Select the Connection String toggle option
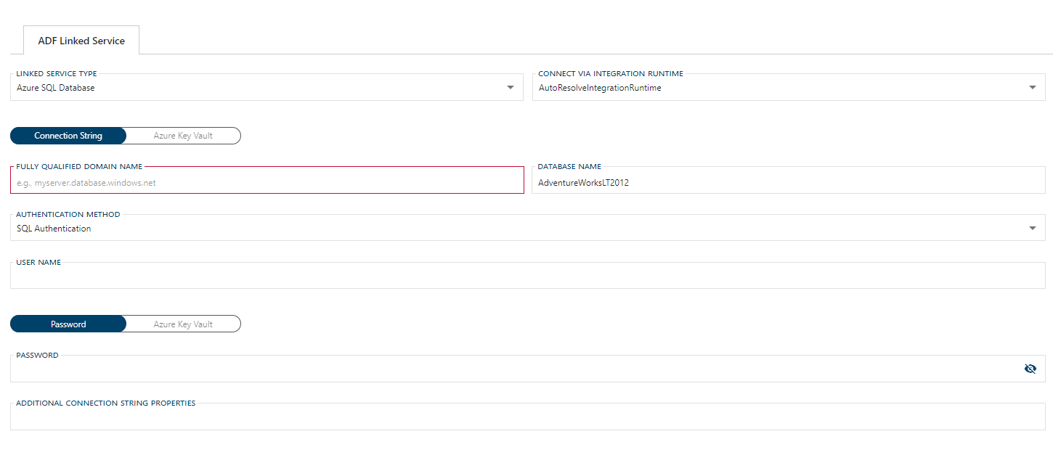Image resolution: width=1053 pixels, height=455 pixels. (68, 135)
